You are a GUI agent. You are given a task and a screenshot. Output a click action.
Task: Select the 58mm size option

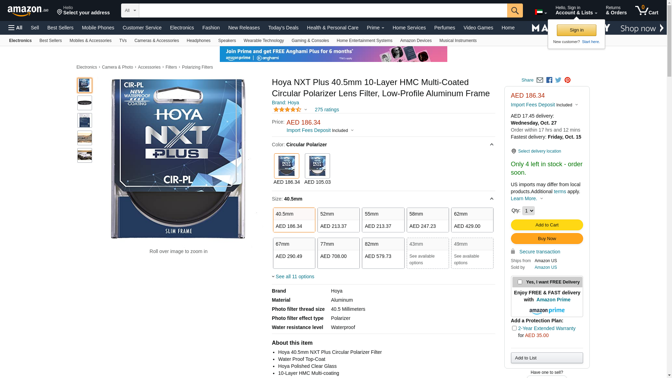point(428,220)
